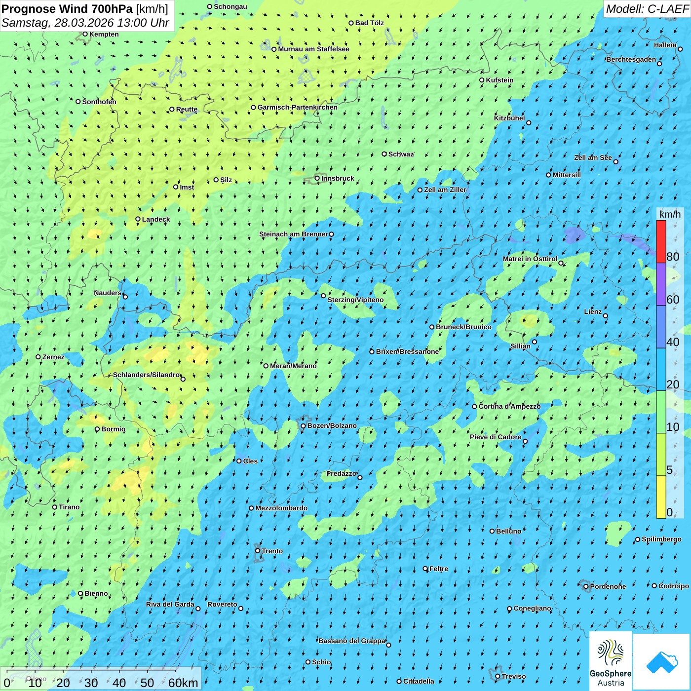Click the 'Kitzbühel' label
The width and height of the screenshot is (691, 691).
pyautogui.click(x=510, y=118)
